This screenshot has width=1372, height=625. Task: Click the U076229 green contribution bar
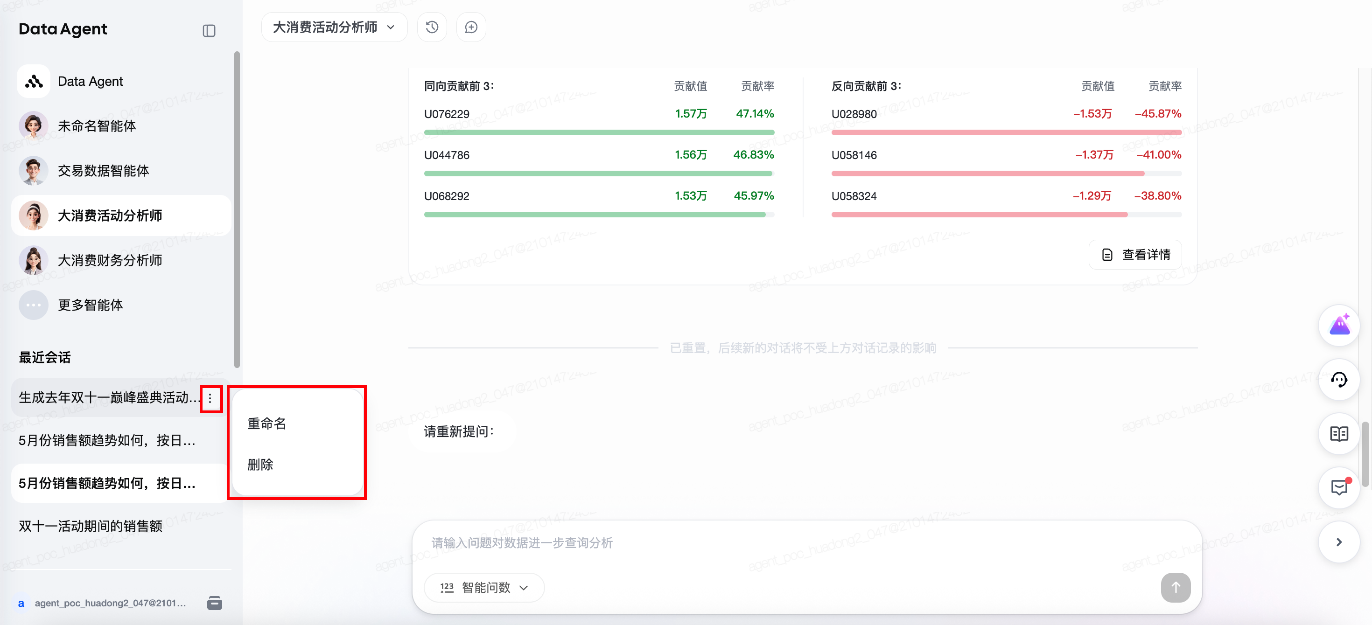coord(599,132)
